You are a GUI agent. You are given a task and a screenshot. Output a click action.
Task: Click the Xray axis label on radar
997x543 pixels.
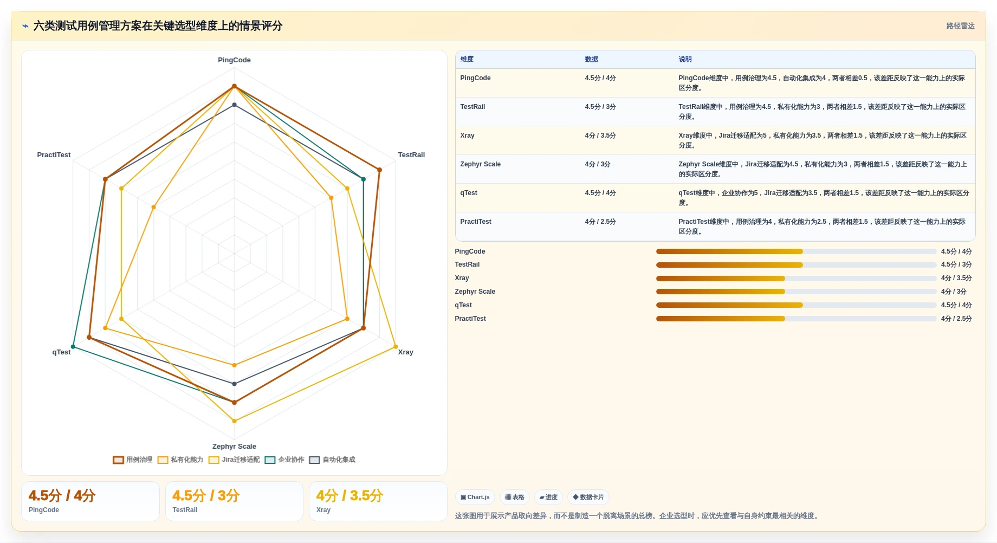(x=405, y=352)
